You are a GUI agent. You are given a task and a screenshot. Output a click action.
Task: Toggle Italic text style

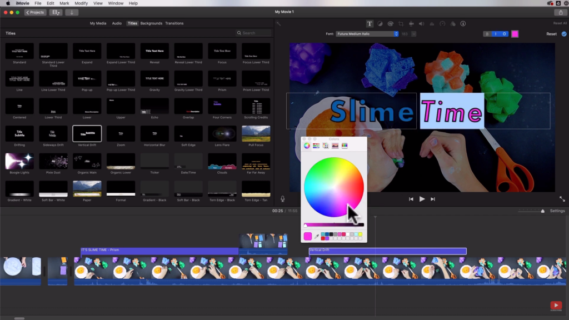click(x=496, y=34)
